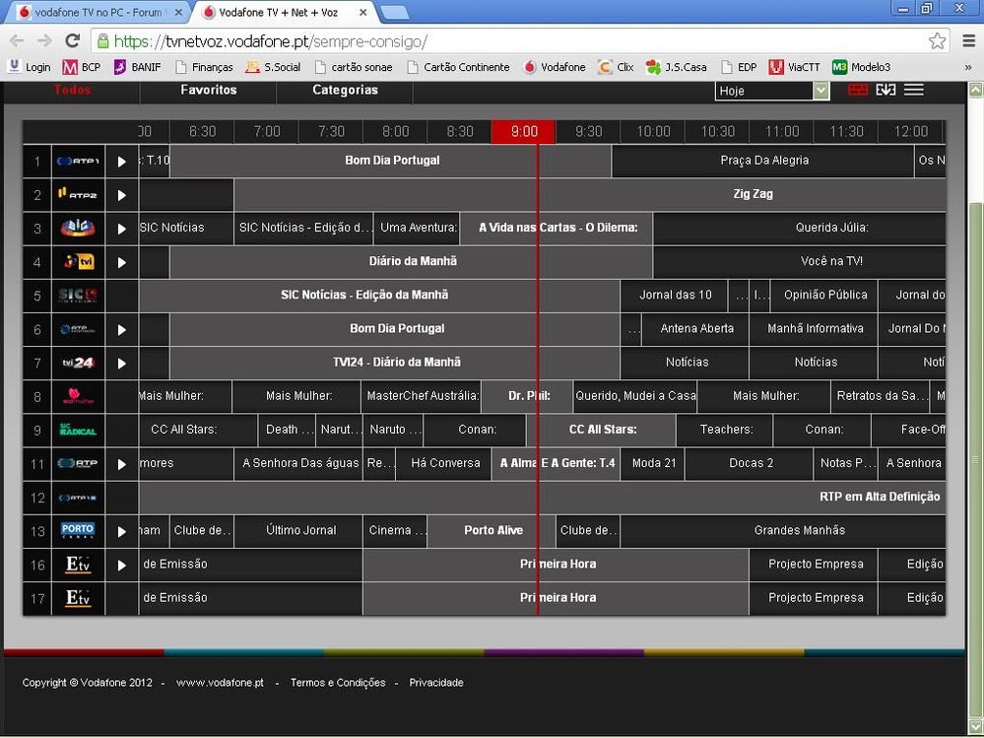Click the SIC channel logo

(x=78, y=229)
